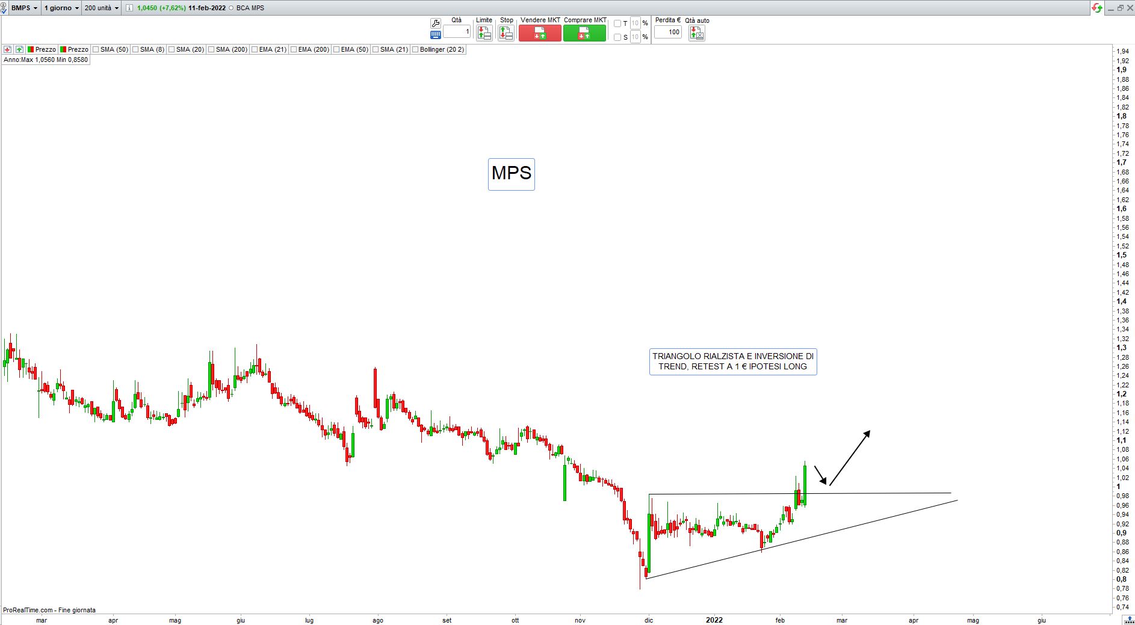Click the Stop order icon

tap(506, 33)
